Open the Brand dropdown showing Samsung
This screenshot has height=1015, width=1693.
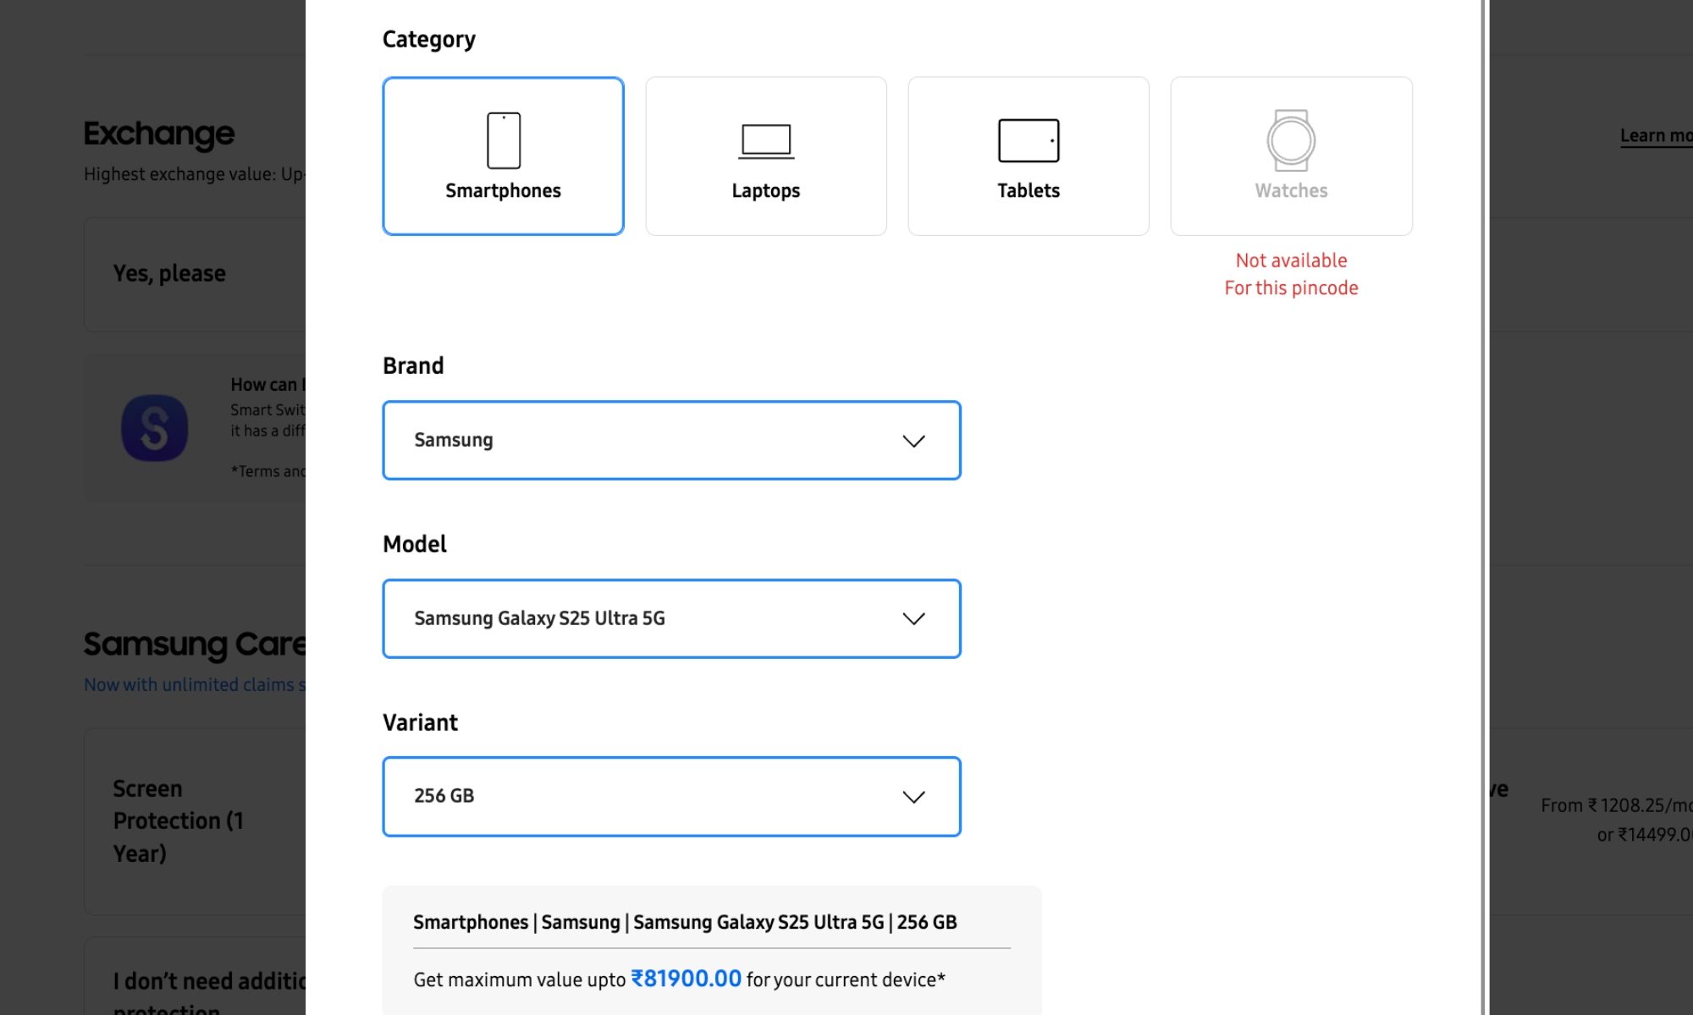coord(671,440)
